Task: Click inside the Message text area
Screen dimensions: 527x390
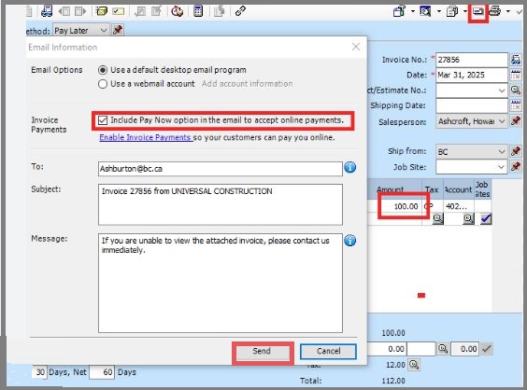Action: pyautogui.click(x=221, y=283)
